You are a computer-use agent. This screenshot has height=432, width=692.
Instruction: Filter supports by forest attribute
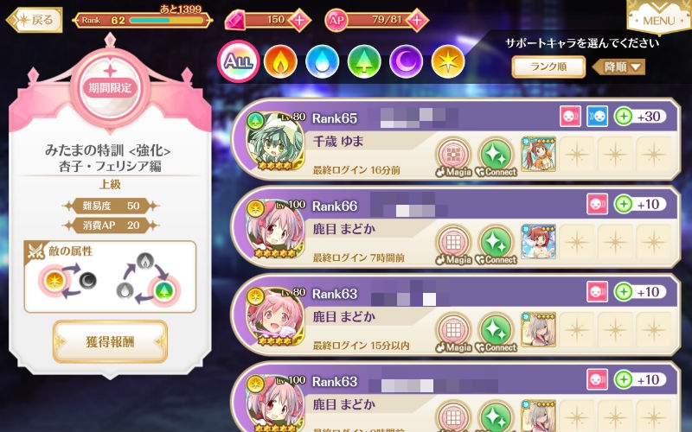[x=364, y=61]
